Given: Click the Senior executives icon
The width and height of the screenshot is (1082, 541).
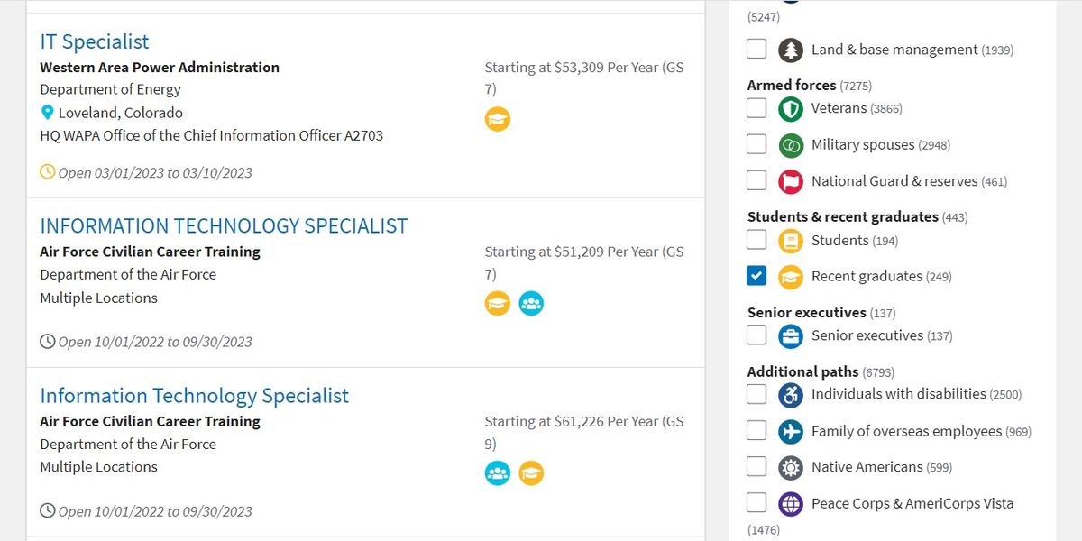Looking at the screenshot, I should tap(790, 335).
